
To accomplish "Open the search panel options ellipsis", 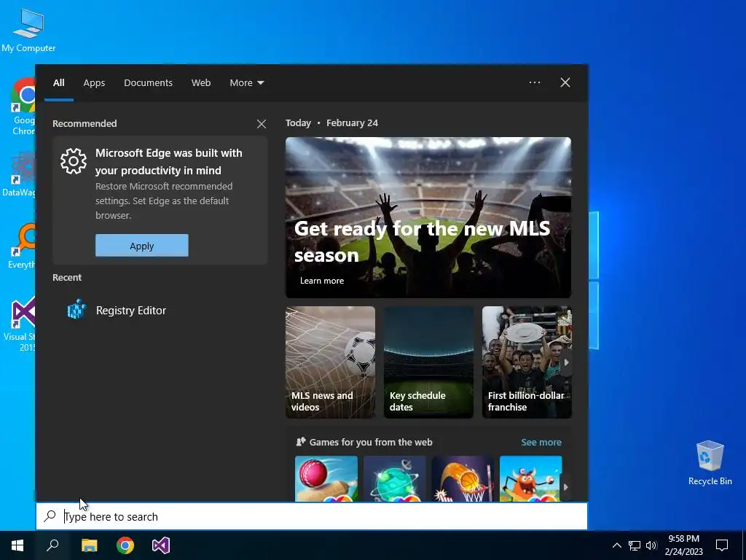I will coord(534,82).
